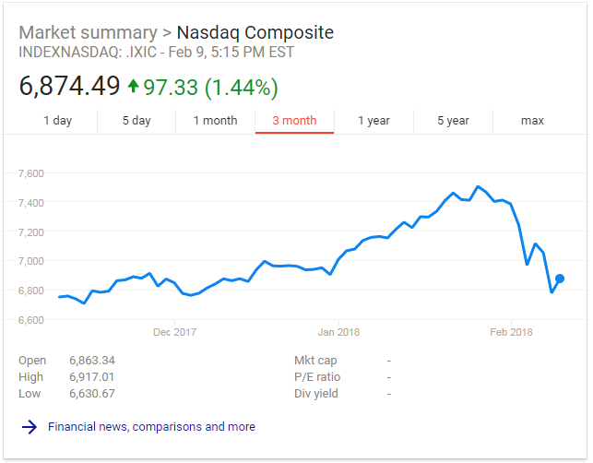
Task: Click the High value 6,917.01
Action: [x=92, y=377]
